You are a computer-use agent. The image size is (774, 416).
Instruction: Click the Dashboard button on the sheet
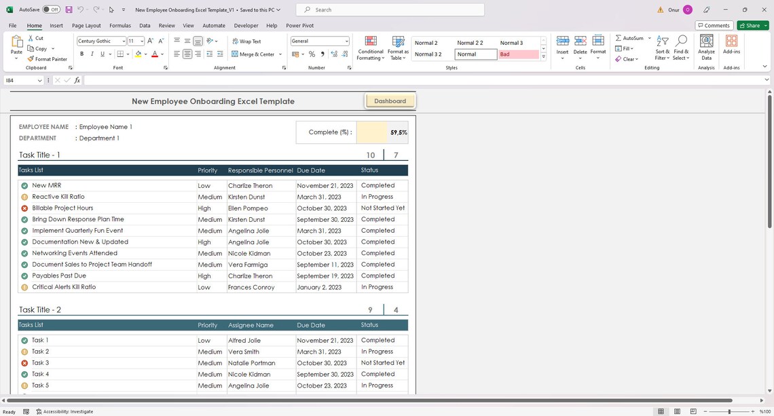coord(390,100)
